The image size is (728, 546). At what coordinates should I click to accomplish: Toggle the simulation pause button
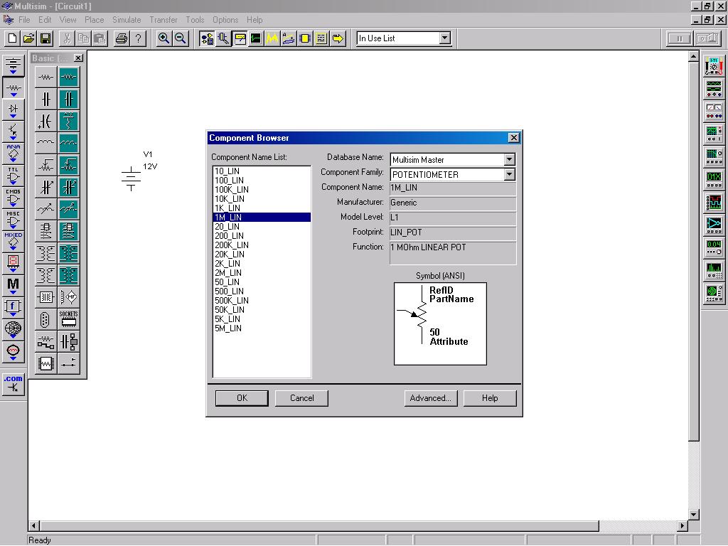tap(679, 38)
